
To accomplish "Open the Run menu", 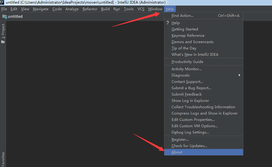I will pos(117,9).
